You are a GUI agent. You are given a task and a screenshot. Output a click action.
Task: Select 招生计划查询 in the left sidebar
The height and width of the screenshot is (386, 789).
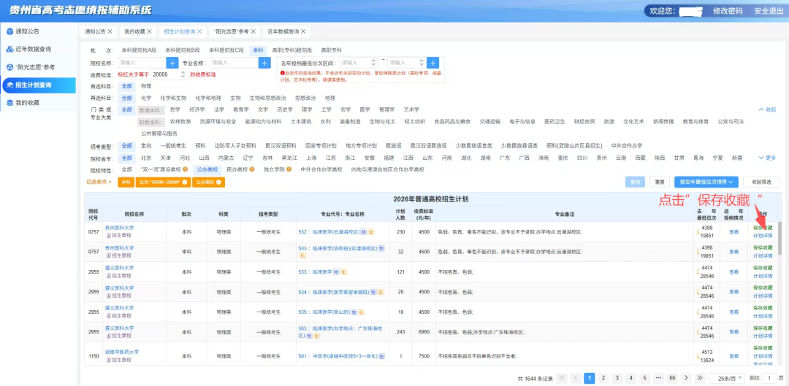(38, 85)
